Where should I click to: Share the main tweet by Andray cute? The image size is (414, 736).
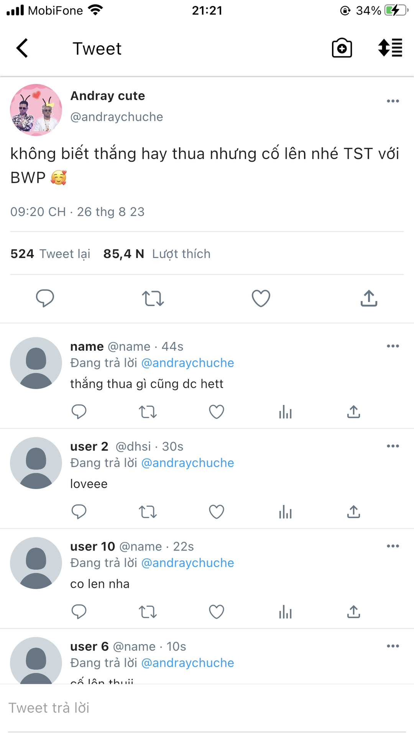369,298
